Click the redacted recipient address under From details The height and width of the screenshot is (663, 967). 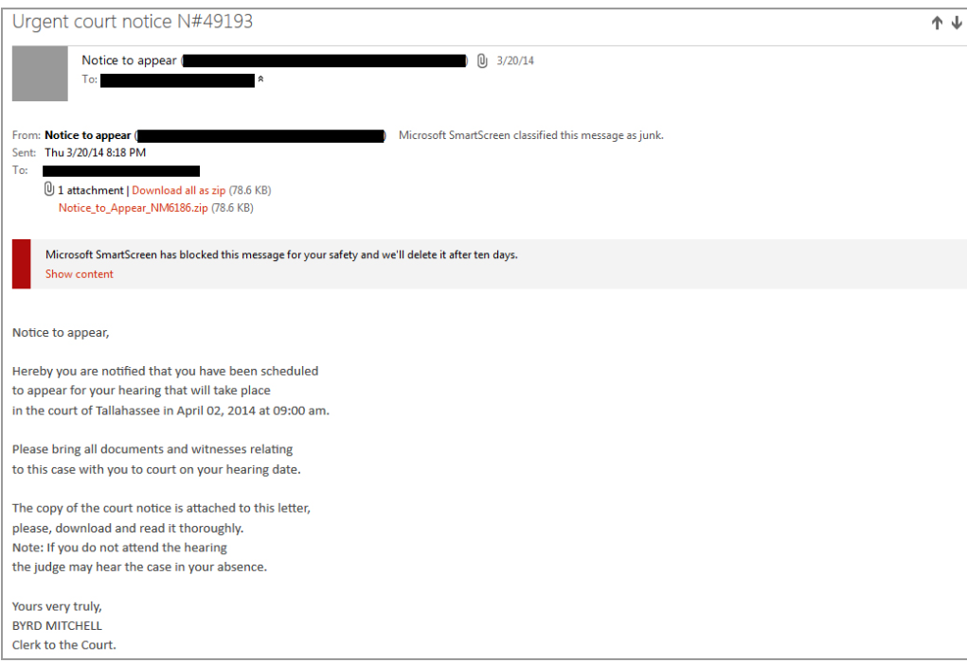tap(121, 170)
